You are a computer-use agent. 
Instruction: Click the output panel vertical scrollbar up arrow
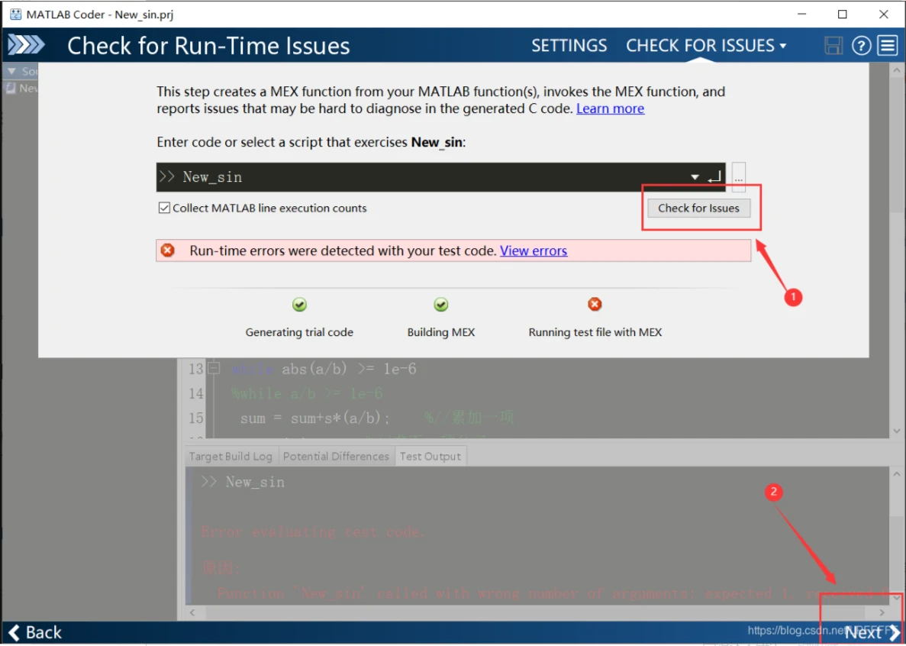(x=897, y=474)
